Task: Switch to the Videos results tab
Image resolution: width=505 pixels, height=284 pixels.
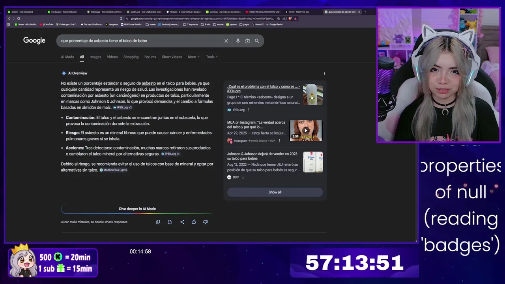Action: pyautogui.click(x=112, y=57)
